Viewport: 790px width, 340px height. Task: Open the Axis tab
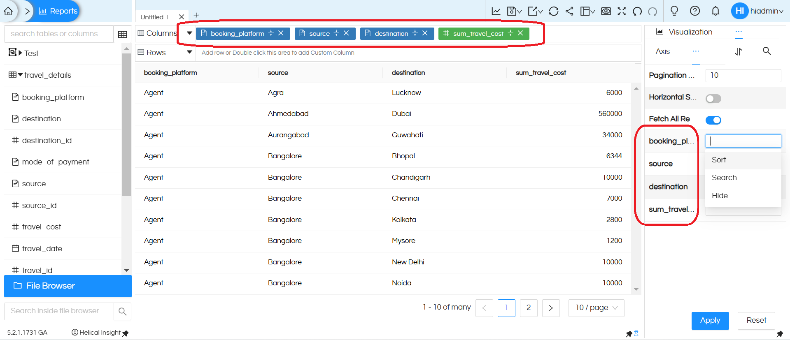click(662, 51)
